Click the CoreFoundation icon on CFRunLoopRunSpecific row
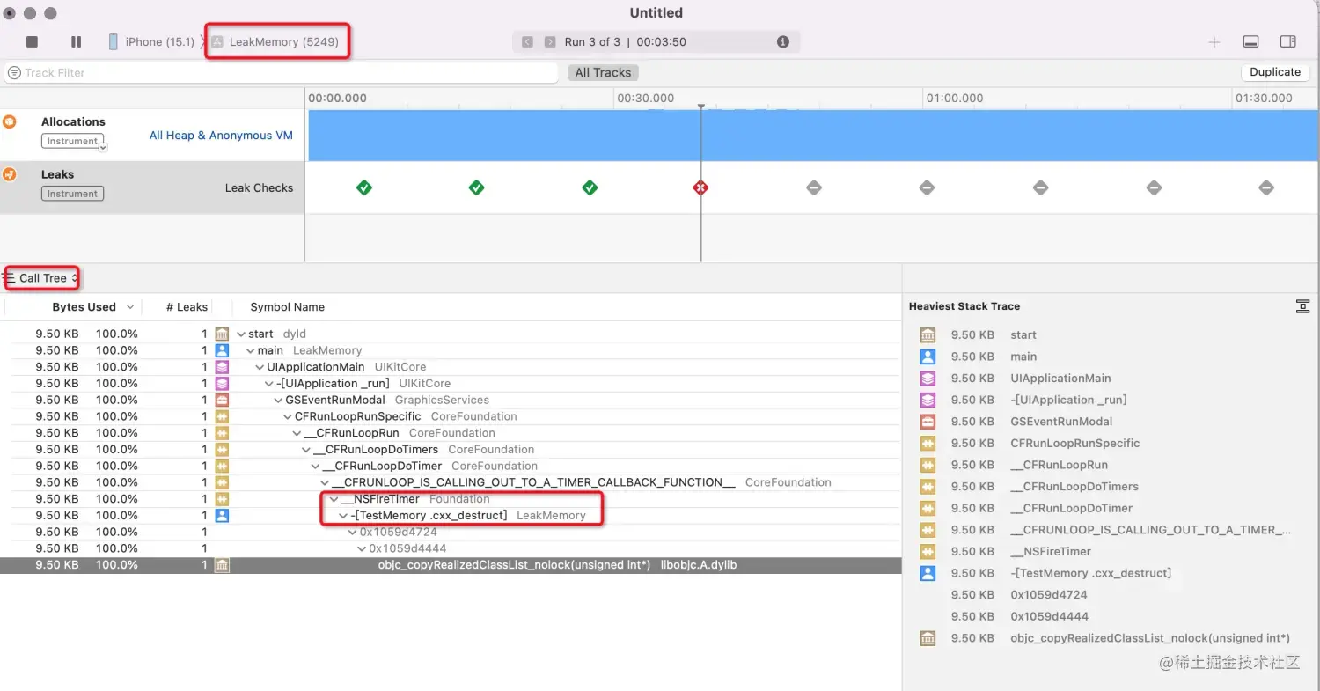The height and width of the screenshot is (691, 1320). (x=222, y=416)
